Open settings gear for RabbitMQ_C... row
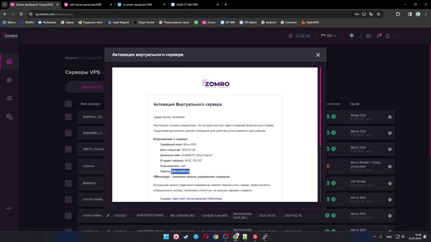 pos(390,133)
